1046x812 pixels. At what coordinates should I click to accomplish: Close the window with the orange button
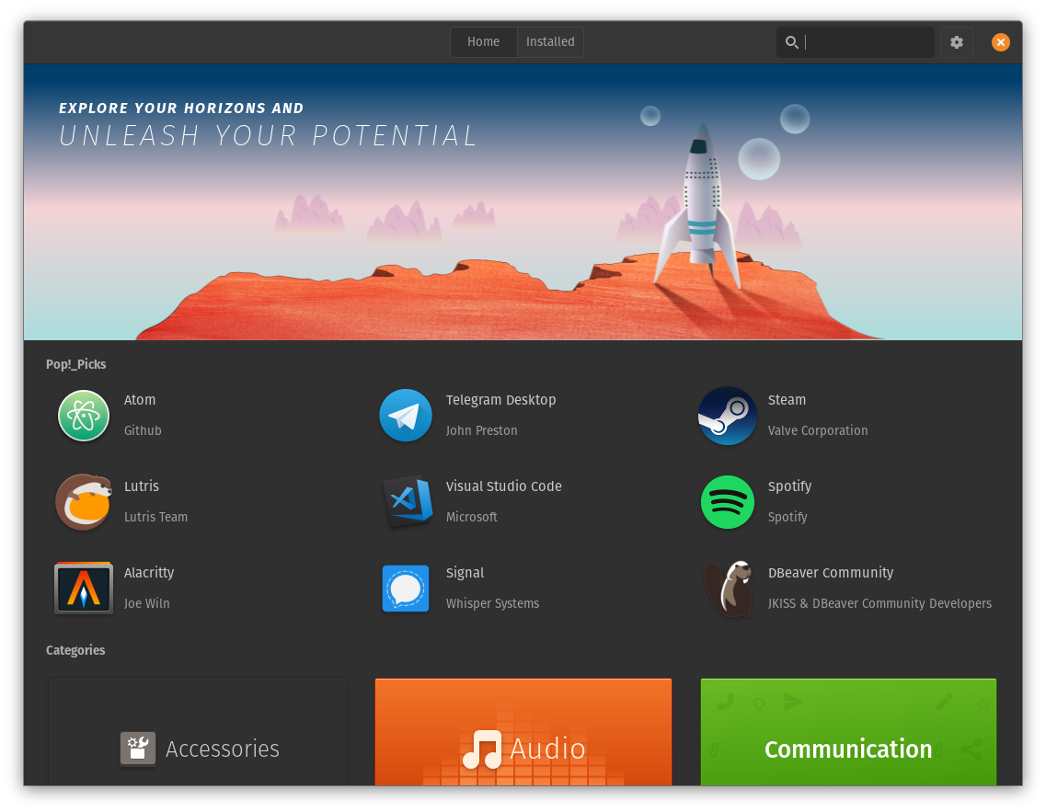(1001, 42)
